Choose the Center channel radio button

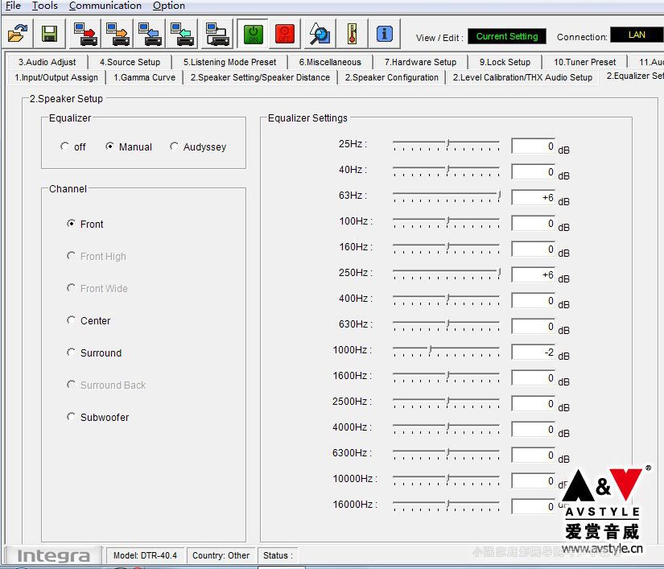pos(72,320)
